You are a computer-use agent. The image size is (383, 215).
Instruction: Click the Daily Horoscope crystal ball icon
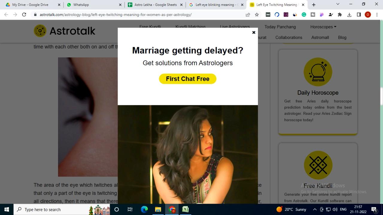point(318,72)
